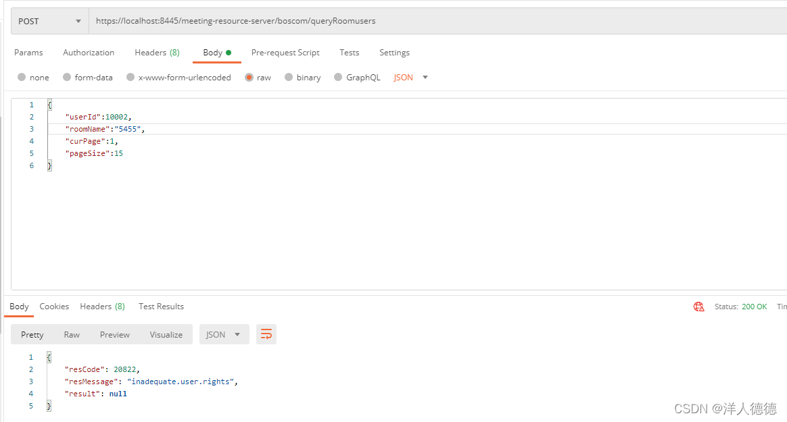Switch response view to Raw
This screenshot has height=422, width=787.
tap(72, 334)
